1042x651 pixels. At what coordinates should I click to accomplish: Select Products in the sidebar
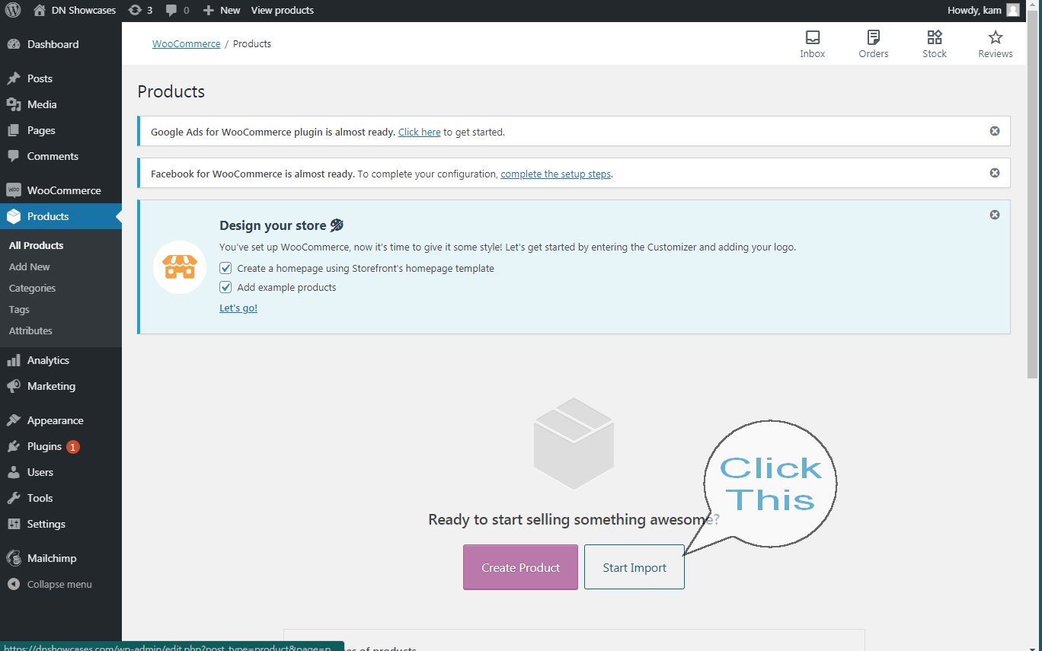[61, 216]
